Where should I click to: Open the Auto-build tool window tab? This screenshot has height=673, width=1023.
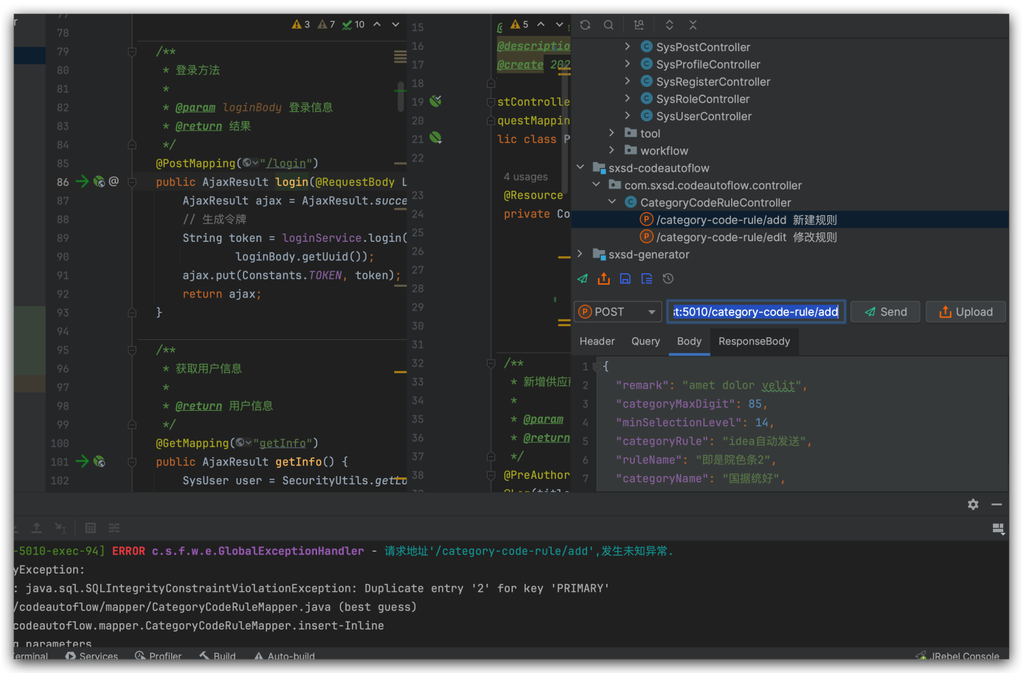pyautogui.click(x=284, y=657)
